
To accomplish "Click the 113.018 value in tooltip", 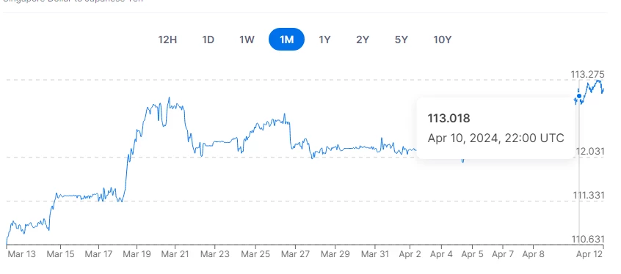I will pos(448,118).
